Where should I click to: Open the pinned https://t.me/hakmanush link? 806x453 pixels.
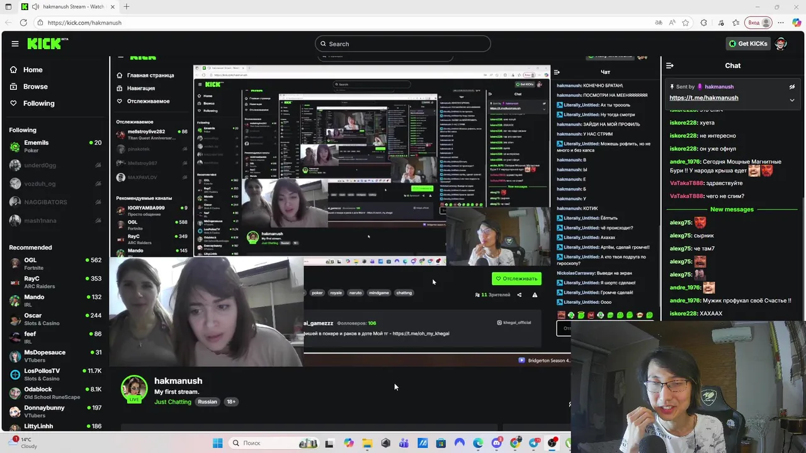point(703,98)
